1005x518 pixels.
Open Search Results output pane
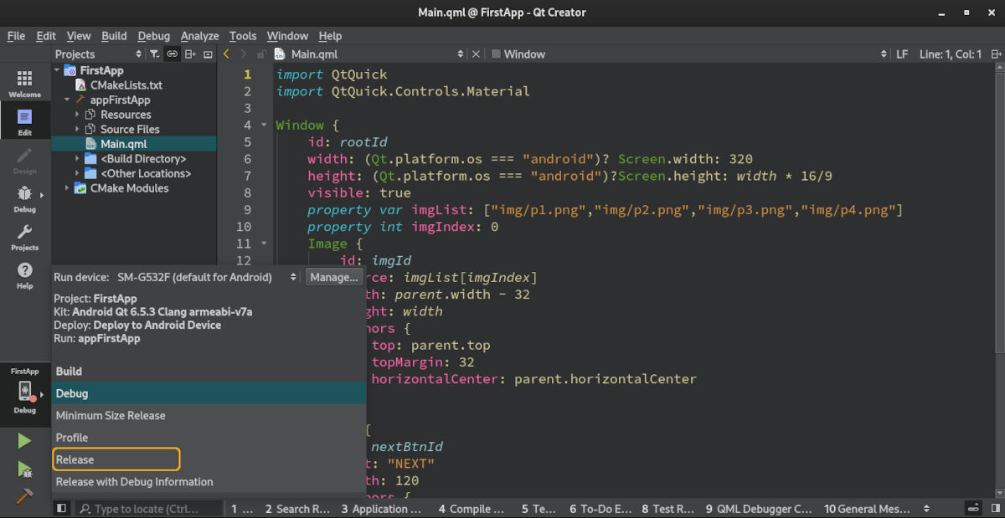[297, 508]
